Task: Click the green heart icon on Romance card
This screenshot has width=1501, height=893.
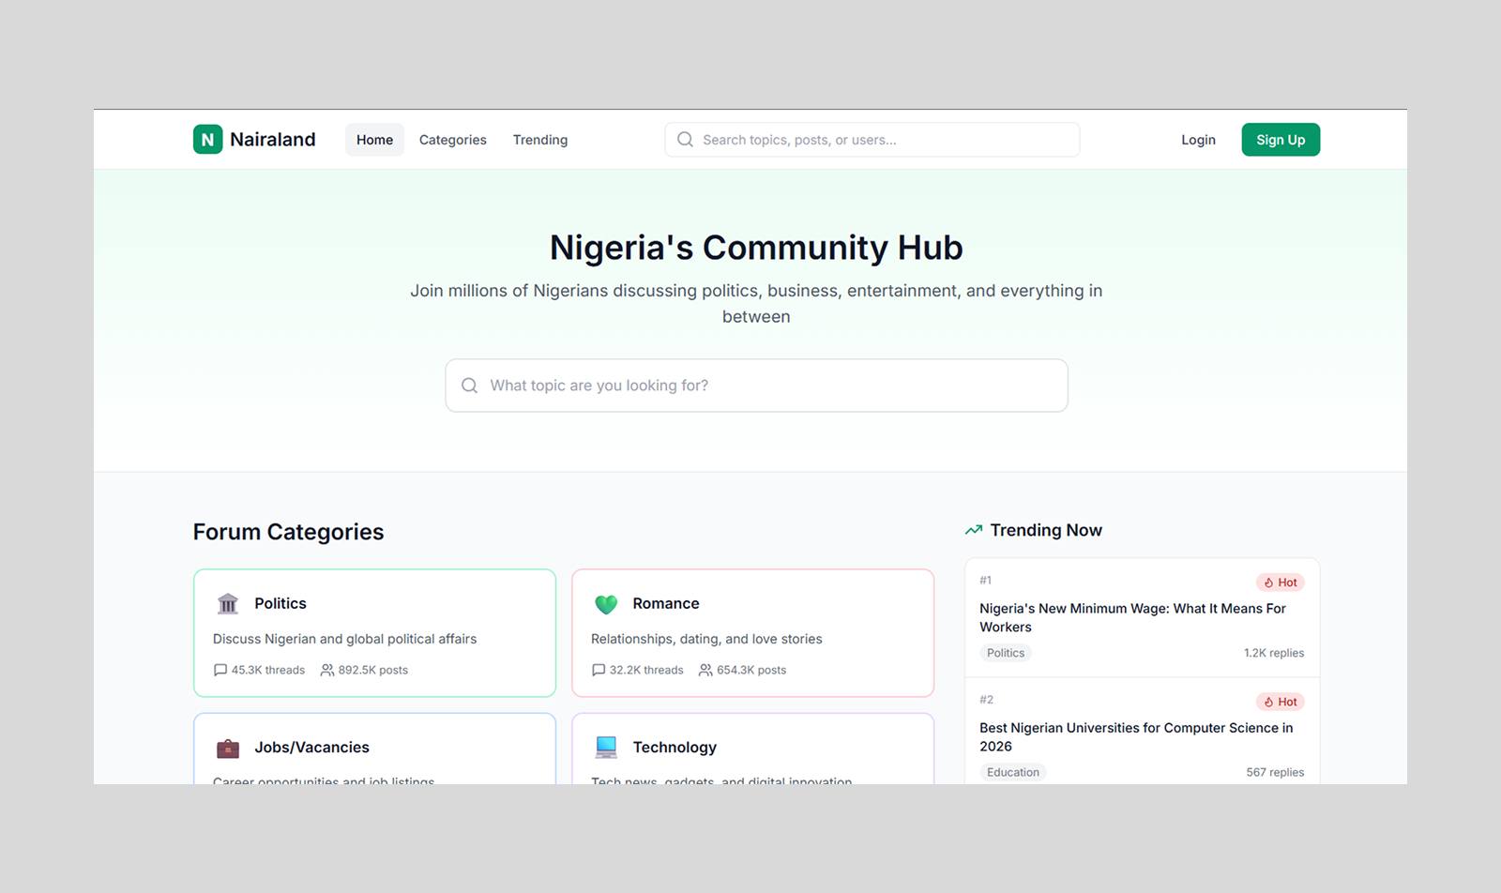Action: click(x=606, y=603)
